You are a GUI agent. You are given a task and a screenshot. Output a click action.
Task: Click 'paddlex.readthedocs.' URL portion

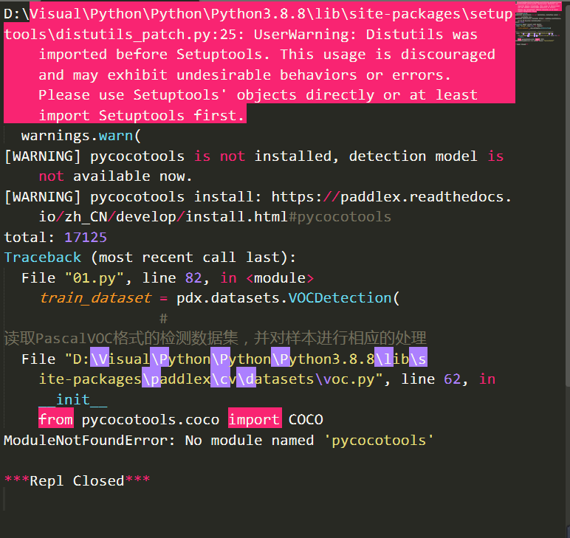click(426, 196)
